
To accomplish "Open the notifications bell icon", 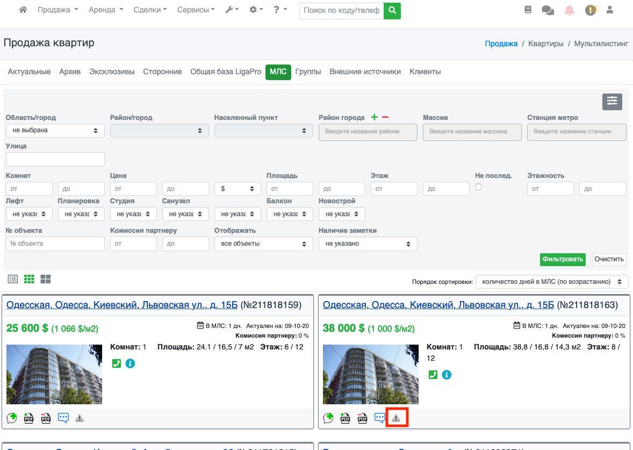I will coord(569,10).
